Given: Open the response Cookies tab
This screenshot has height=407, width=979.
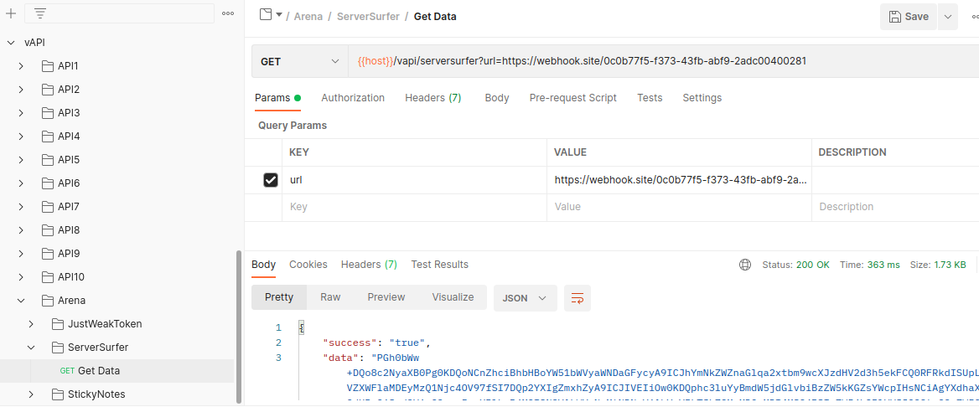Looking at the screenshot, I should (x=308, y=265).
